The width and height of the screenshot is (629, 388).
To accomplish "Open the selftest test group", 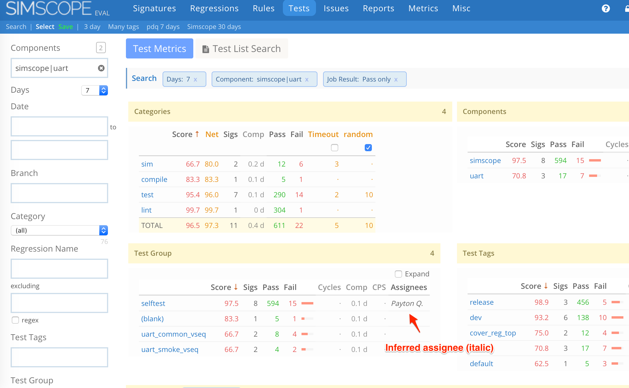I will tap(153, 303).
